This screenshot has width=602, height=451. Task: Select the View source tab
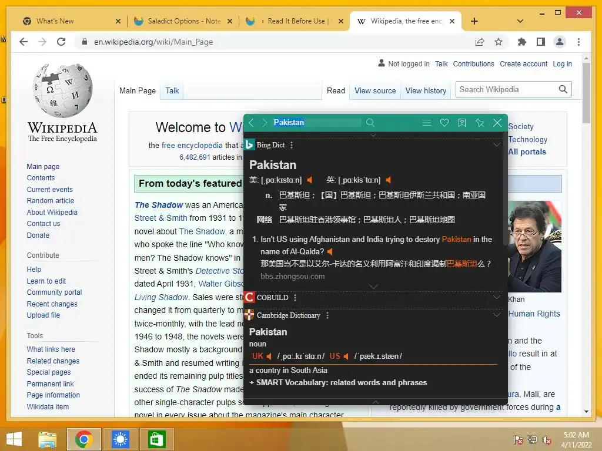coord(375,91)
